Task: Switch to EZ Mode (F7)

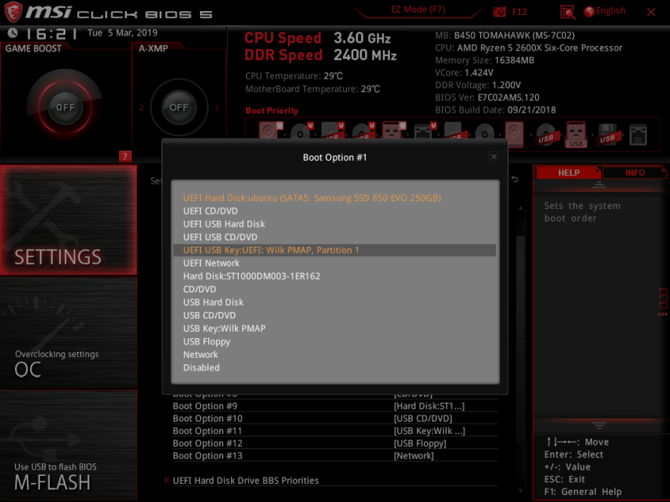Action: click(x=418, y=10)
